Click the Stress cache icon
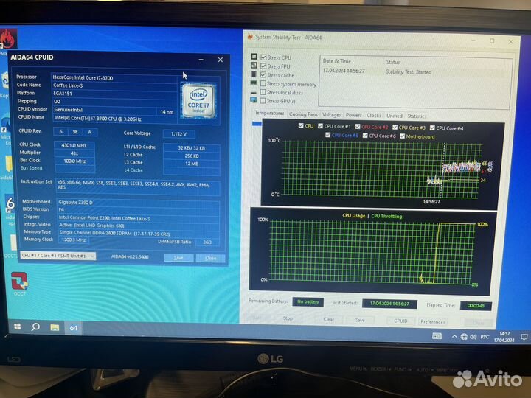 254,74
